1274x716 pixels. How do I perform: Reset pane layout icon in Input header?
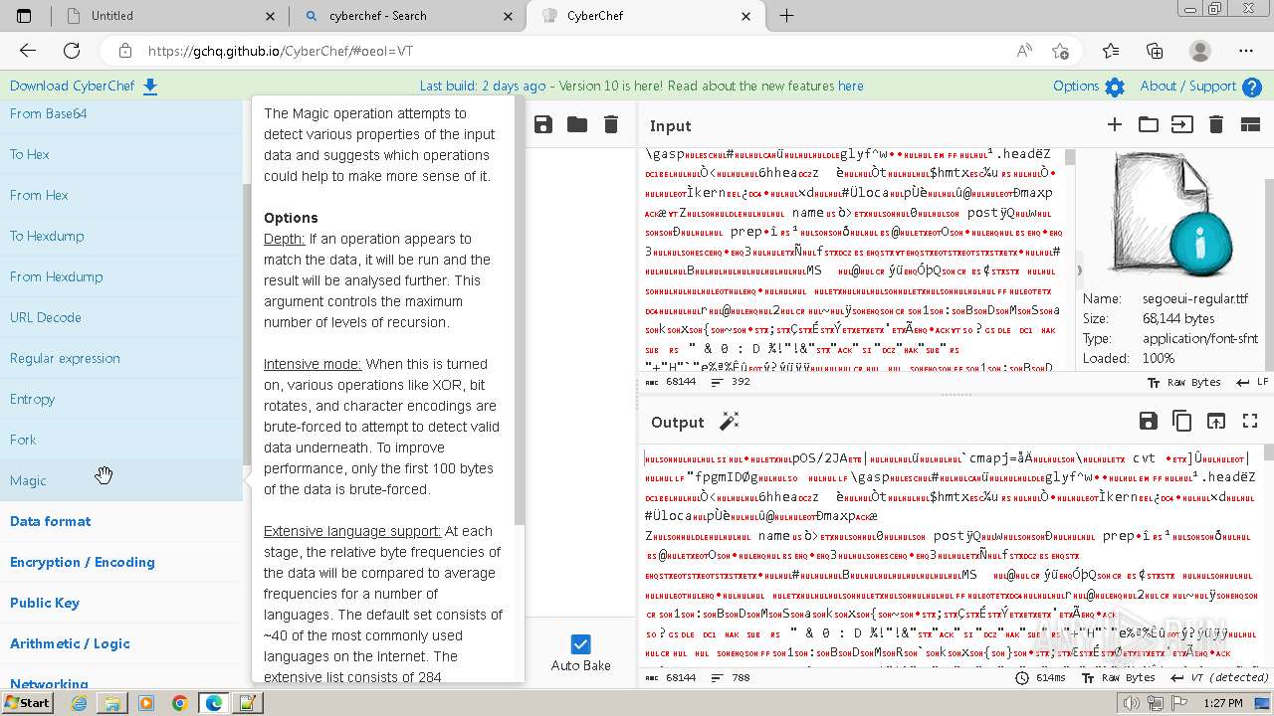coord(1250,124)
